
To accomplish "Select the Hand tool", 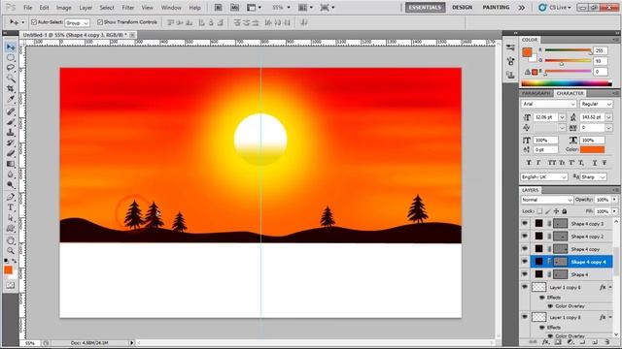I will pyautogui.click(x=11, y=240).
